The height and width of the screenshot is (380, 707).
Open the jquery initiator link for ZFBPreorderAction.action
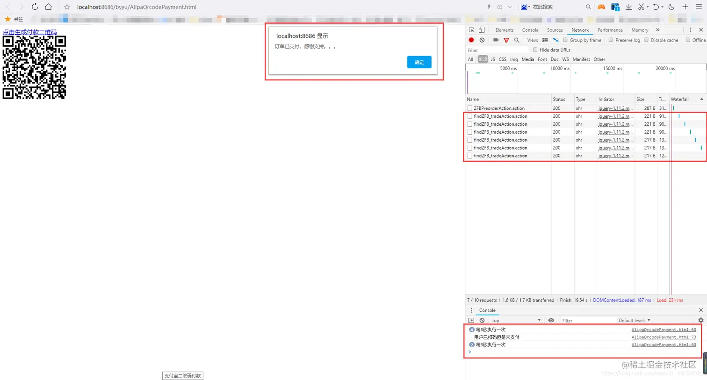(615, 108)
